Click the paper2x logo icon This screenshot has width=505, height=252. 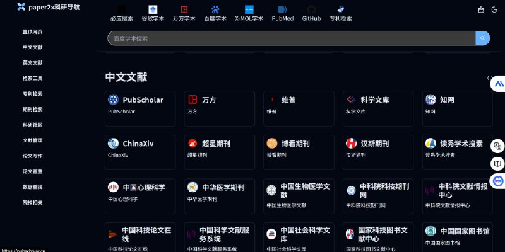coord(21,7)
